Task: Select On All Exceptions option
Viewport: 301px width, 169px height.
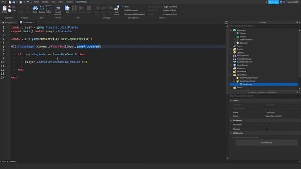Action: [x=131, y=10]
